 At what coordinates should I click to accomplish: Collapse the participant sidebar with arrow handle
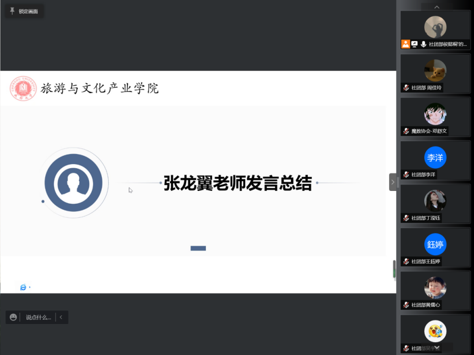point(393,182)
